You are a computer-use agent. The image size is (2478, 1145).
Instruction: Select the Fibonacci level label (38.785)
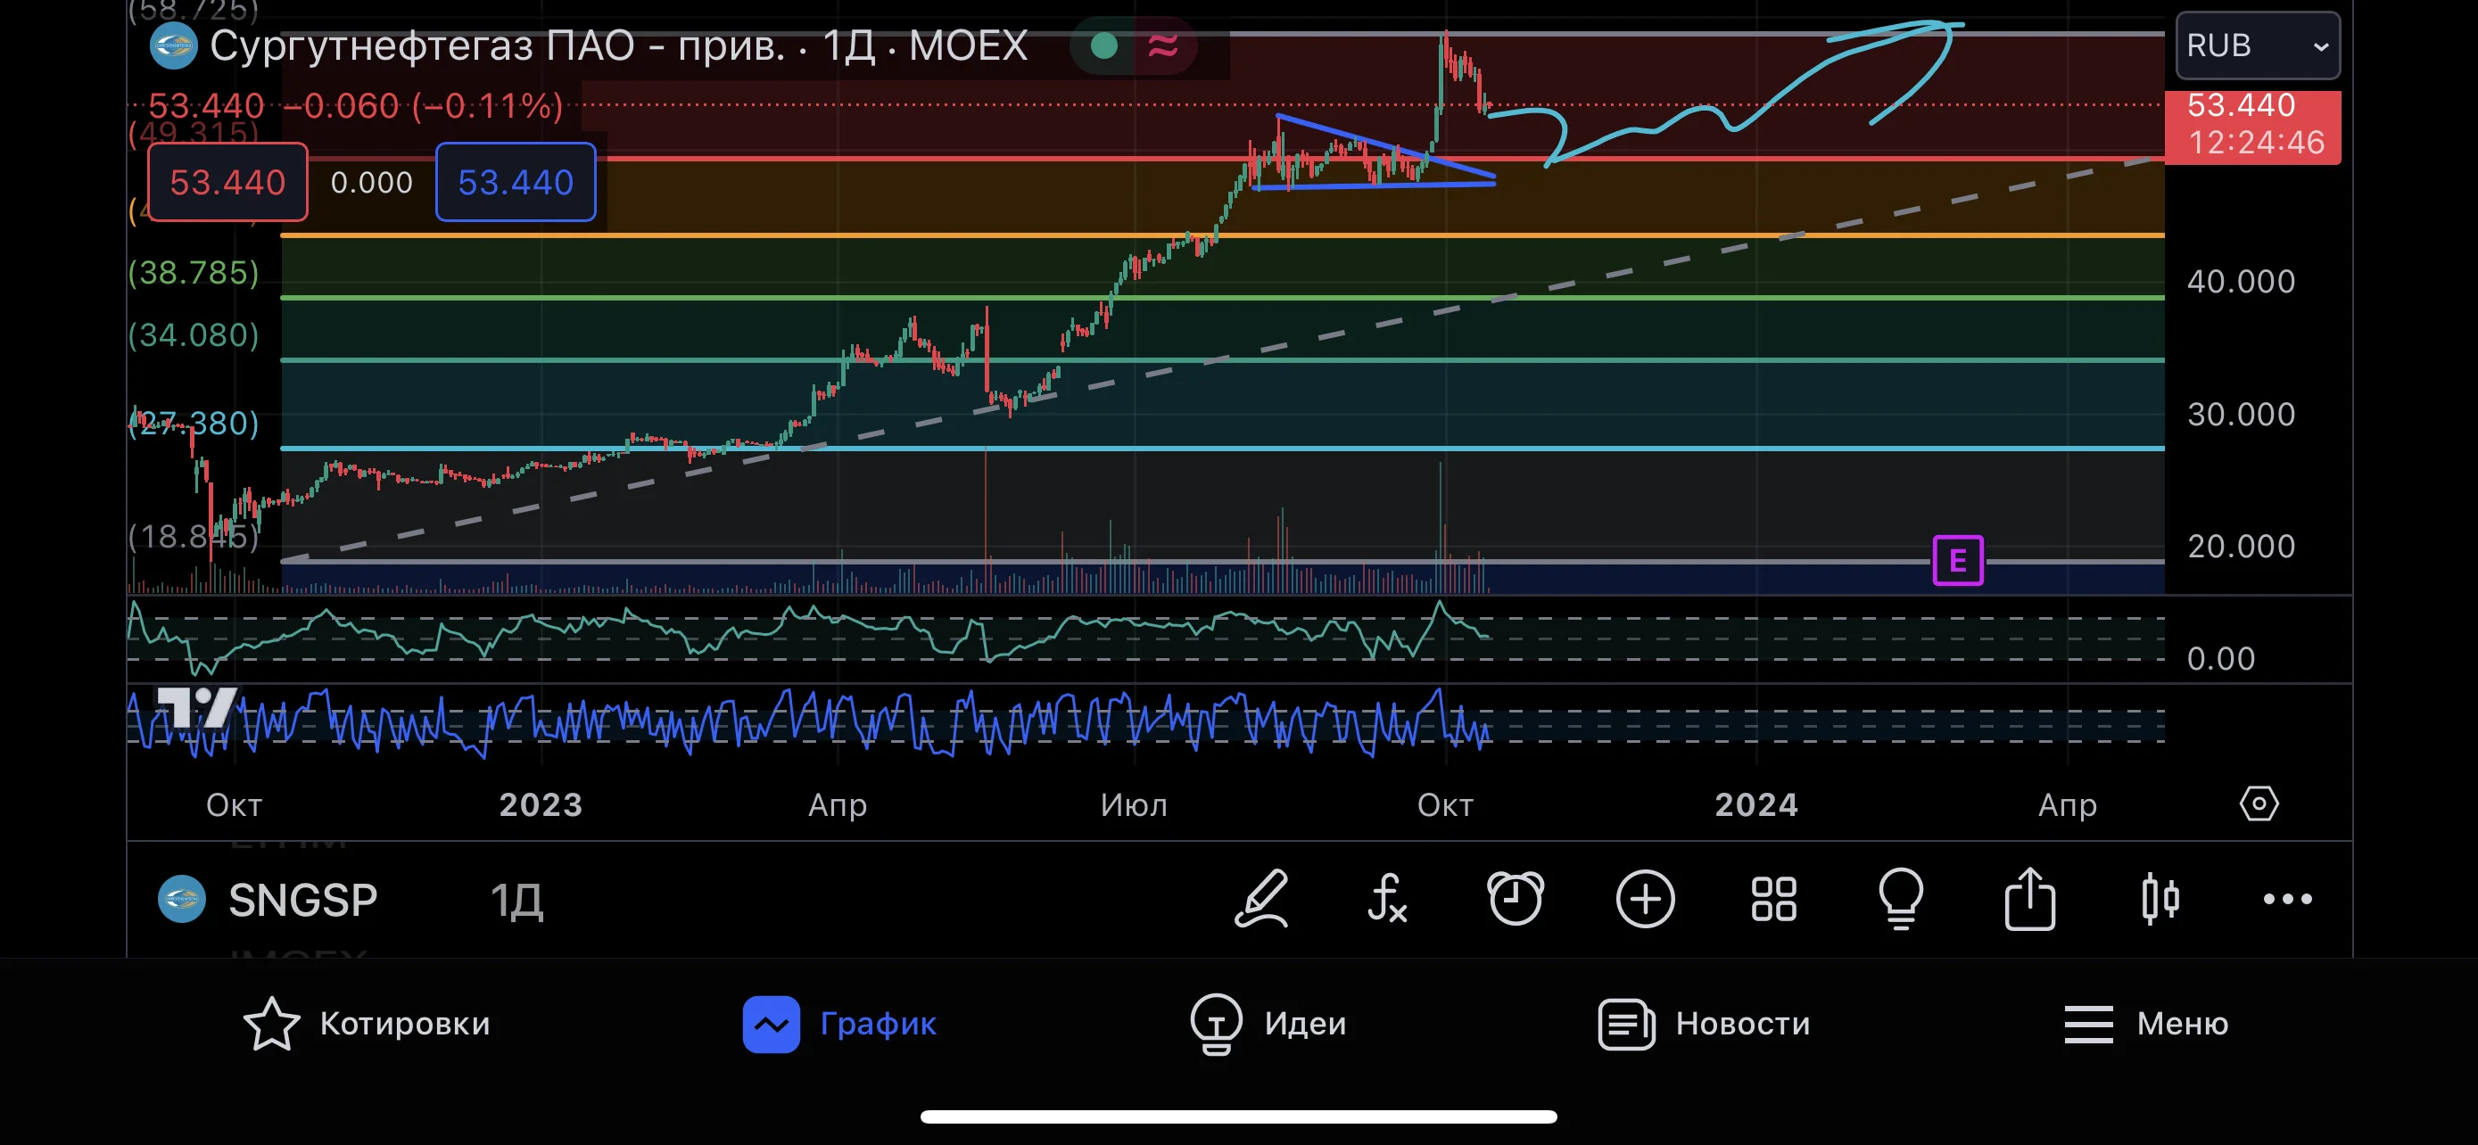point(194,272)
